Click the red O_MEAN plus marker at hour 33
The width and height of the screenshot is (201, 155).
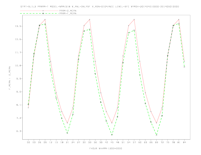pyautogui.click(x=90, y=20)
